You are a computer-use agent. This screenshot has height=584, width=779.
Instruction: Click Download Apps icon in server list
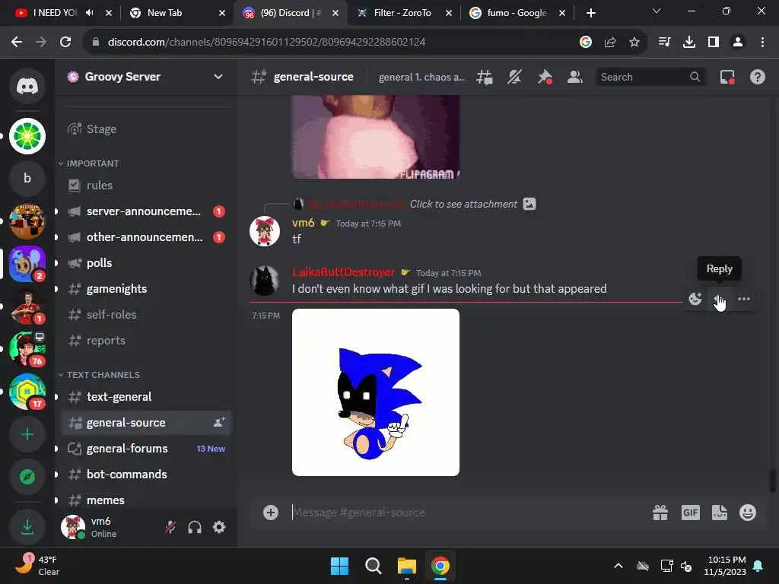pos(27,527)
